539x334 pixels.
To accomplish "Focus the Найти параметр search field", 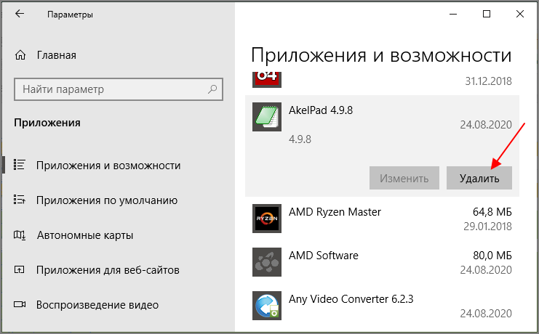I will coord(119,89).
